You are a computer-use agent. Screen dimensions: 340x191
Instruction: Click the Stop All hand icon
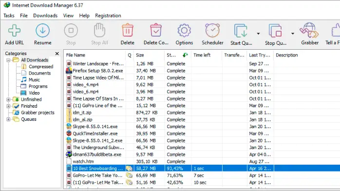tap(99, 30)
